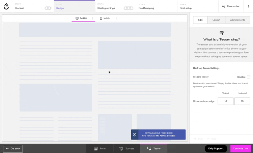Viewport: 253px width, 153px height.
Task: Open the Desktop preview options menu
Action: click(93, 18)
